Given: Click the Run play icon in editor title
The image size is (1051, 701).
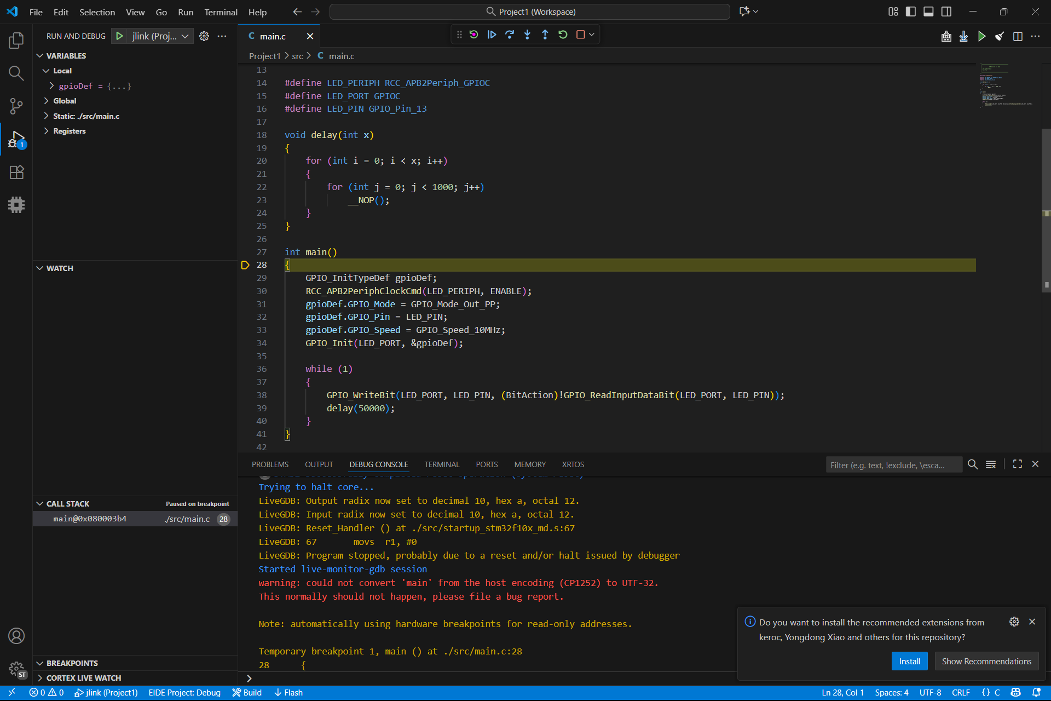Looking at the screenshot, I should click(x=982, y=36).
